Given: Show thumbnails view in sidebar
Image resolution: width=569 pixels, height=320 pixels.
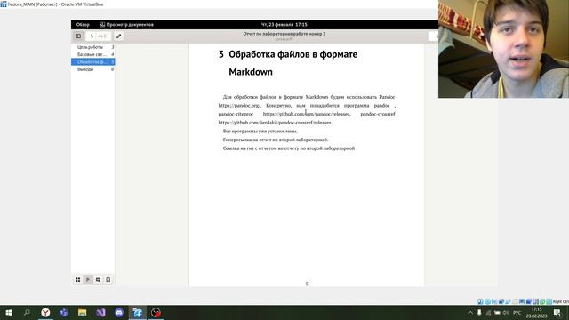Looking at the screenshot, I should coord(78,280).
